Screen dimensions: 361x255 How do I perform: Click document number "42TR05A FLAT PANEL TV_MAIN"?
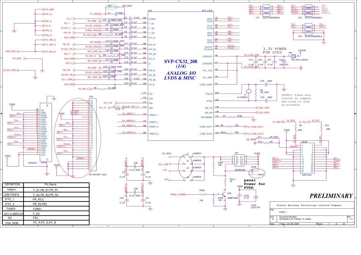[x=295, y=219]
